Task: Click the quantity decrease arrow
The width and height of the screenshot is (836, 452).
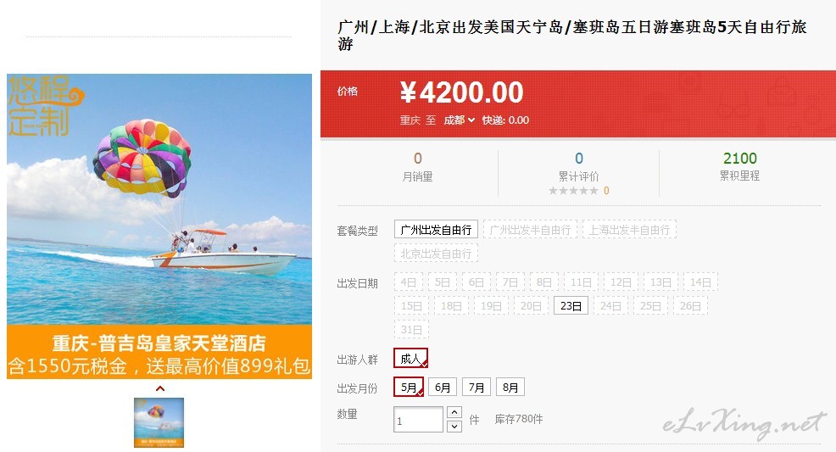Action: 454,426
